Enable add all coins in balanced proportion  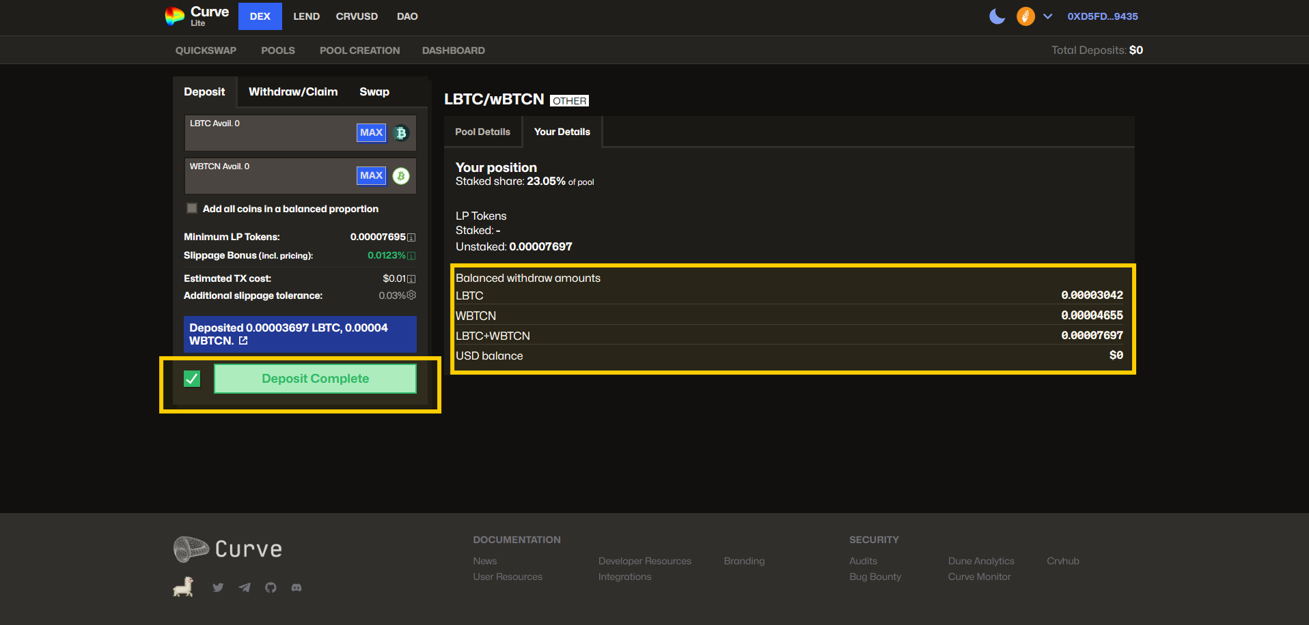pyautogui.click(x=192, y=208)
